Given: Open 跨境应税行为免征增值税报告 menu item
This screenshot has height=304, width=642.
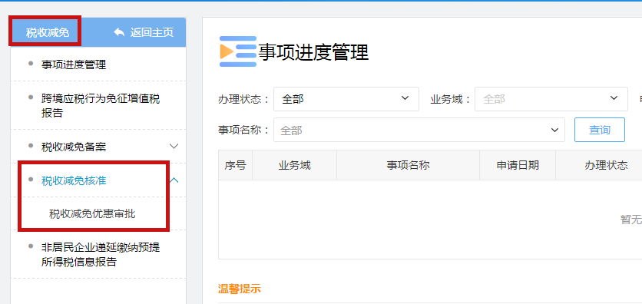Looking at the screenshot, I should 101,106.
